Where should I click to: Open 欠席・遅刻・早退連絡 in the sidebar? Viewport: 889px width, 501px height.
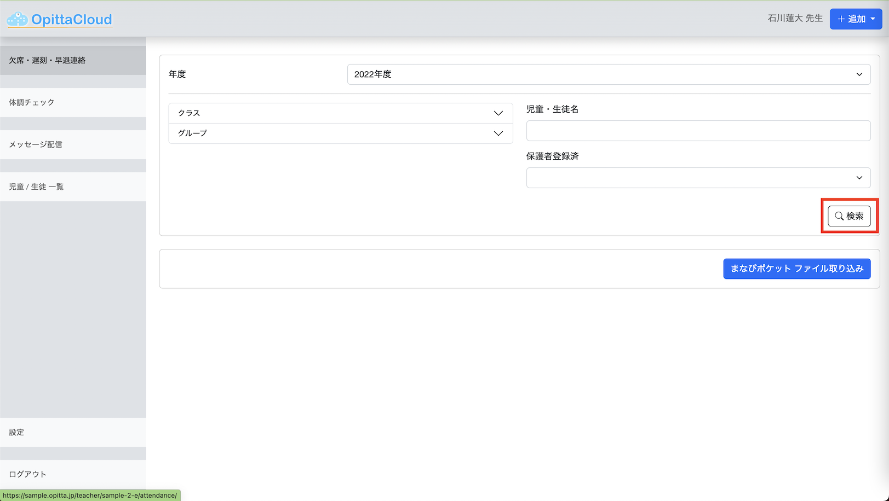pyautogui.click(x=73, y=60)
